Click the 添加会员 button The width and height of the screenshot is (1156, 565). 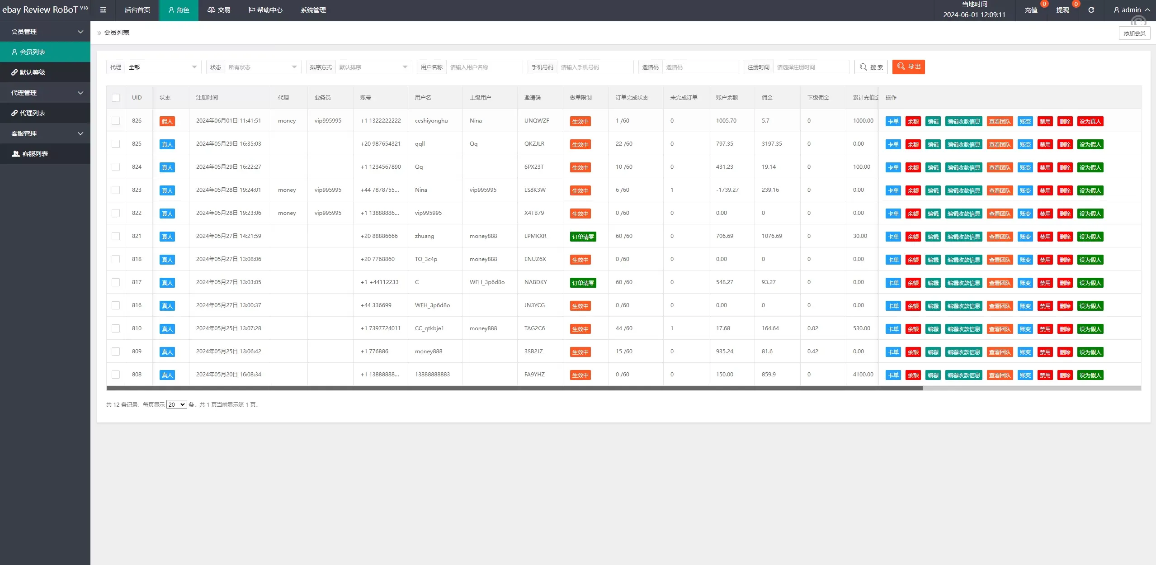pyautogui.click(x=1134, y=33)
